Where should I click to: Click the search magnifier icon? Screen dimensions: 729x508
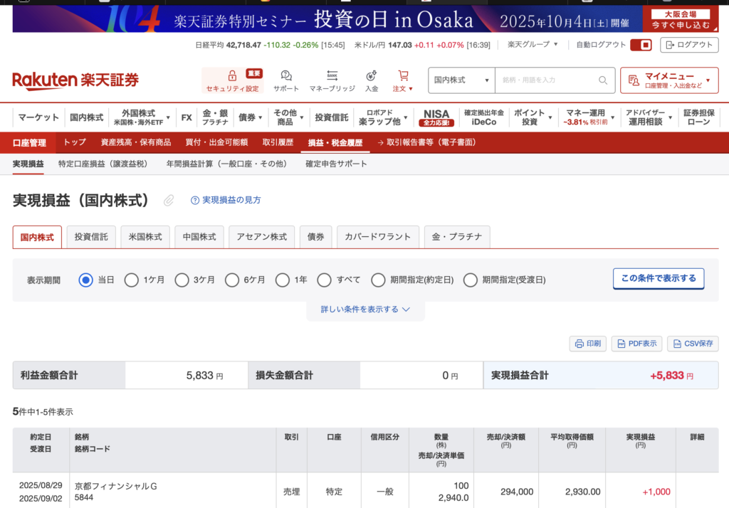click(603, 80)
